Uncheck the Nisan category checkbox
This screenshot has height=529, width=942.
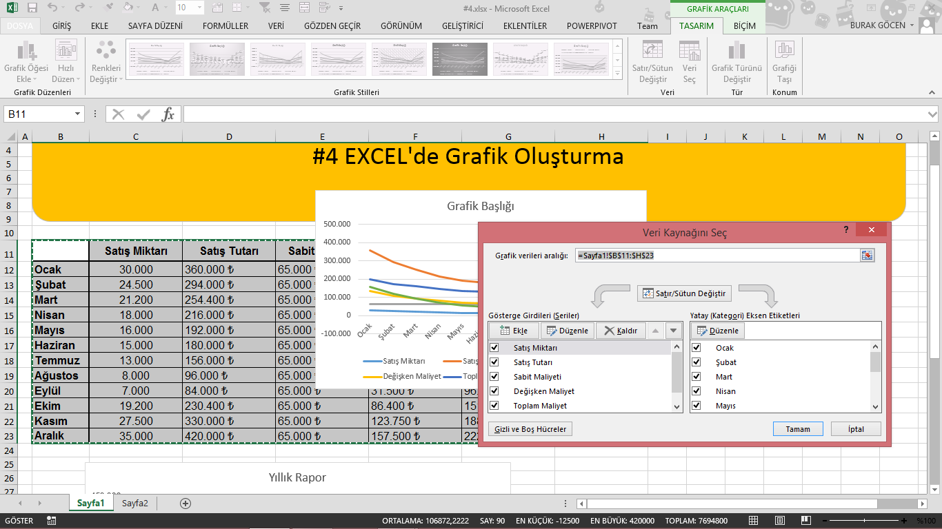[x=697, y=391]
